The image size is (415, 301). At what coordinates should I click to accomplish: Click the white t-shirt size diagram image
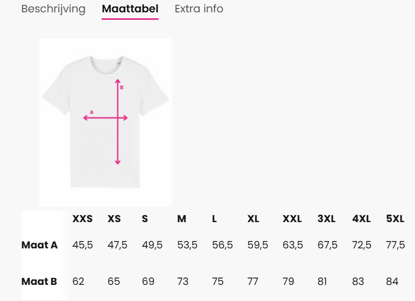pos(105,122)
